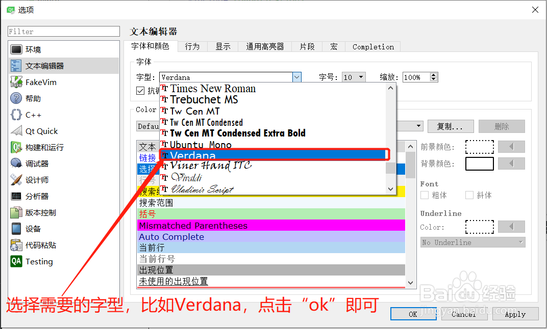Click the color list scroll down arrow
The width and height of the screenshot is (547, 329).
point(411,283)
